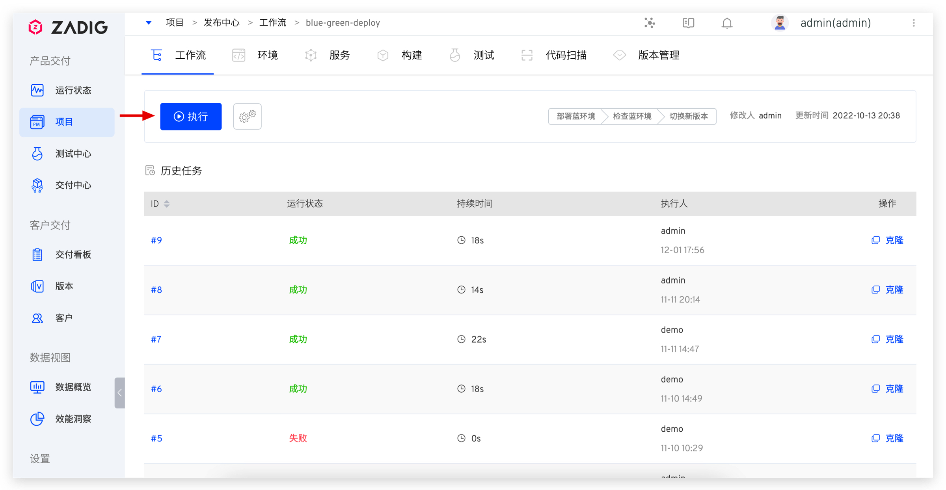This screenshot has width=946, height=490.
Task: Open the vertical more-options menu
Action: coord(914,23)
